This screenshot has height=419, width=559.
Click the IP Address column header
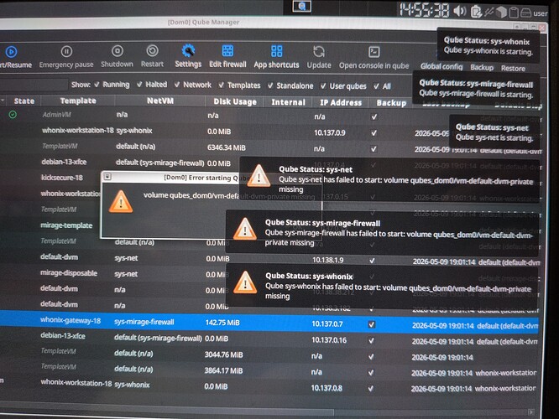[x=341, y=102]
